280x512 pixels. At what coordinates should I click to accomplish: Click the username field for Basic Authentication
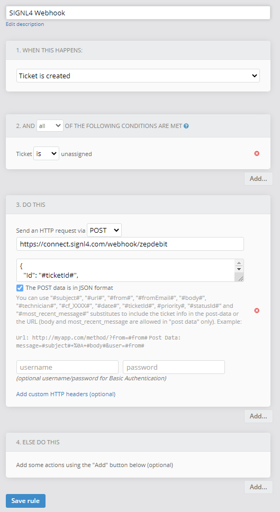[67, 367]
